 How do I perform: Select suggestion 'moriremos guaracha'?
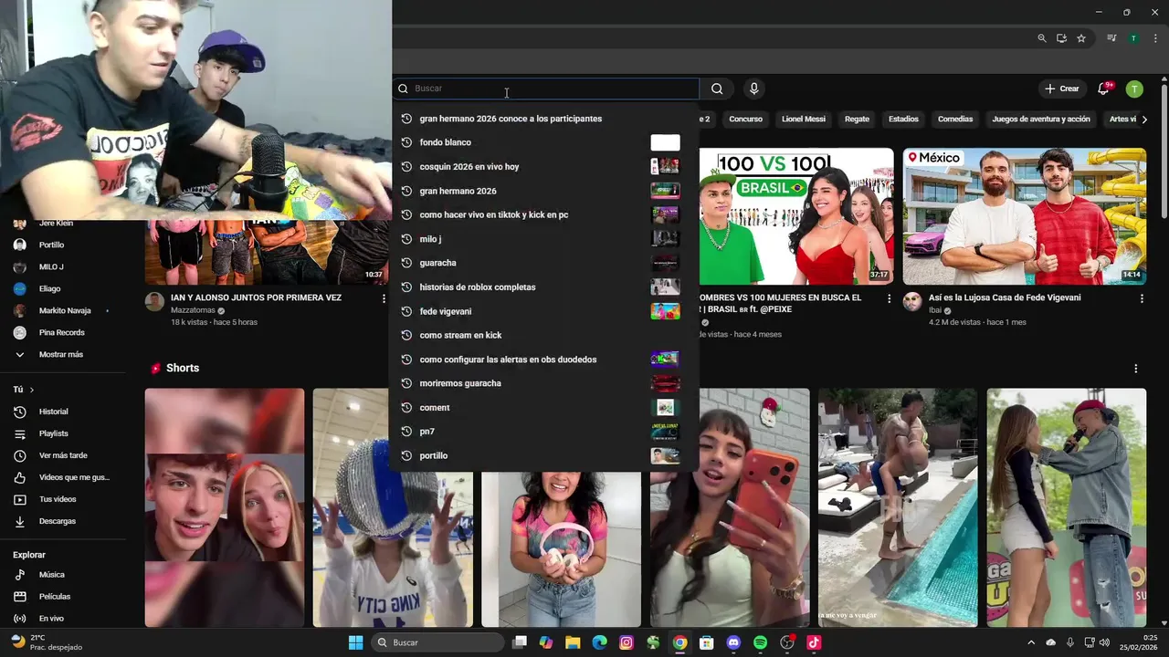click(x=544, y=383)
